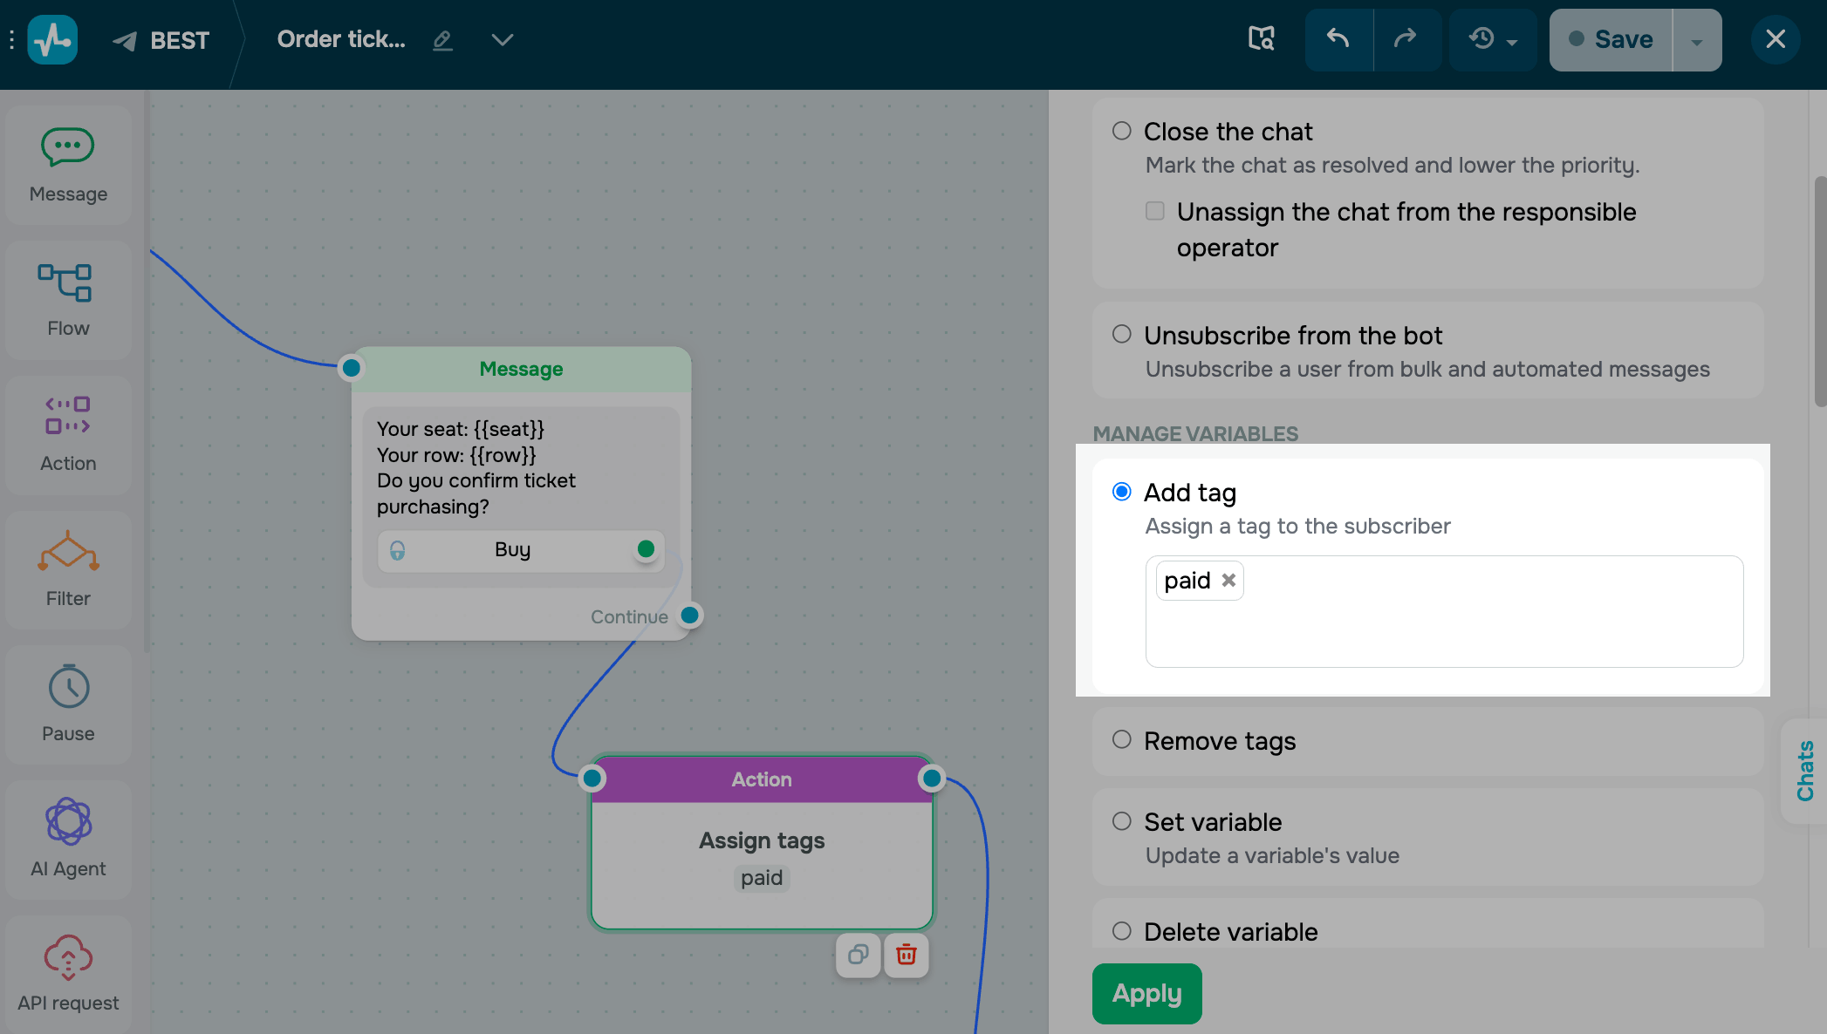The width and height of the screenshot is (1827, 1034).
Task: Click the green Apply button
Action: coord(1147,994)
